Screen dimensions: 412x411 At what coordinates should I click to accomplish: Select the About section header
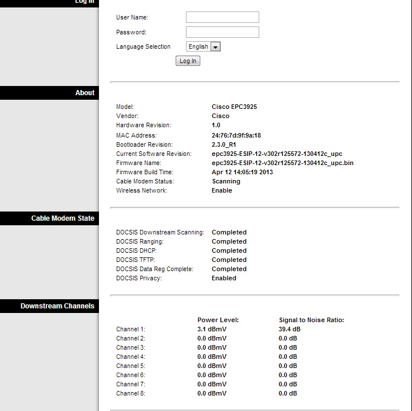[85, 93]
